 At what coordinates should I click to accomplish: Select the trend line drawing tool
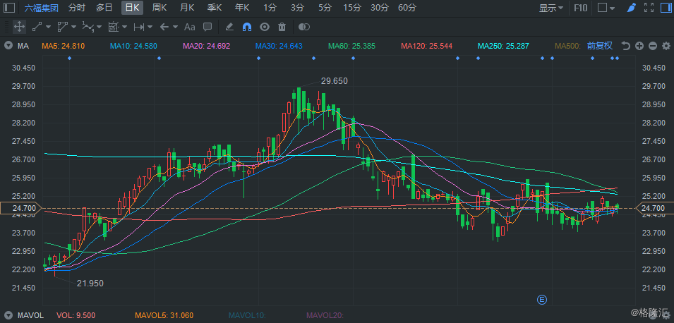[x=37, y=27]
